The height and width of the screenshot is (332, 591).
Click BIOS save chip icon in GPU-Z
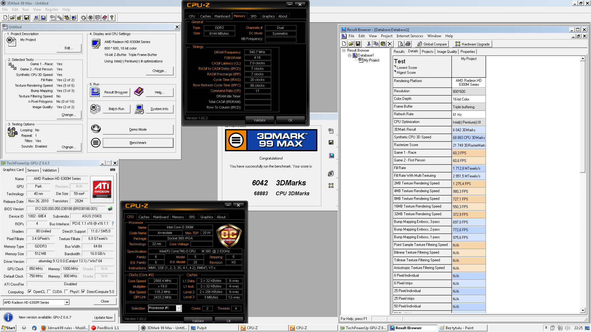110,209
